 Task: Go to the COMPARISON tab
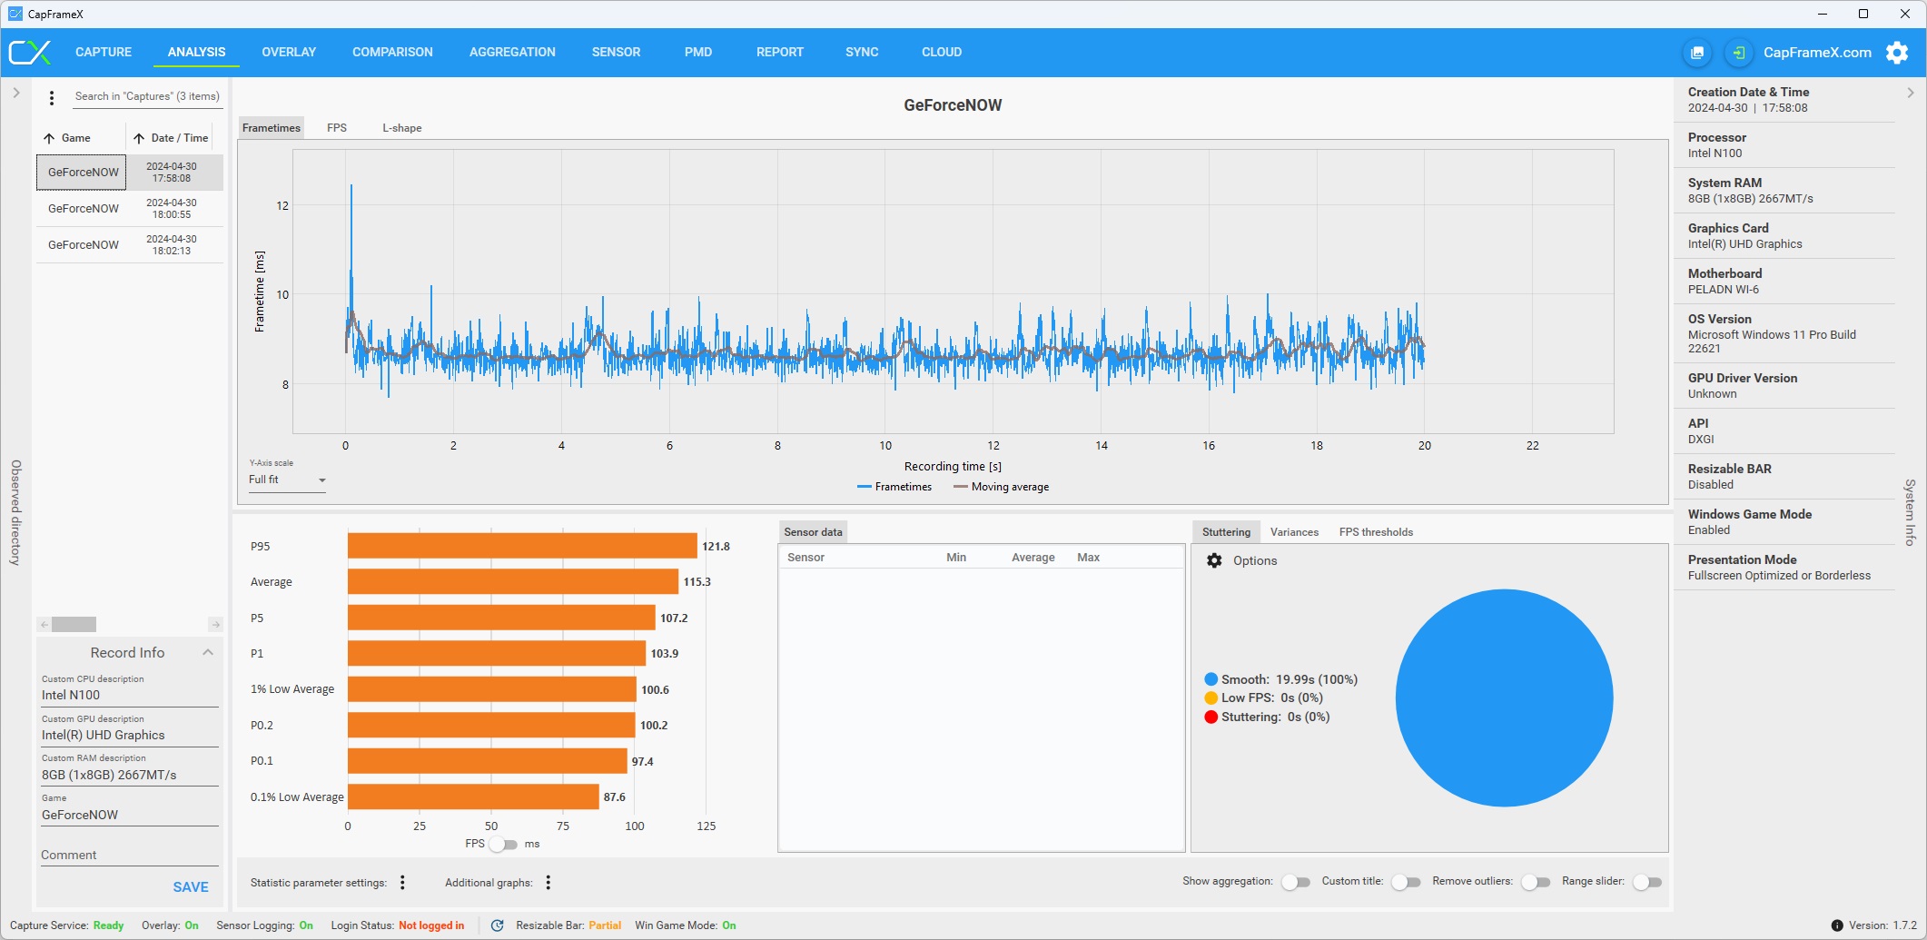click(392, 53)
